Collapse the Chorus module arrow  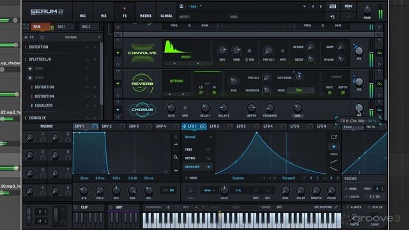(118, 110)
